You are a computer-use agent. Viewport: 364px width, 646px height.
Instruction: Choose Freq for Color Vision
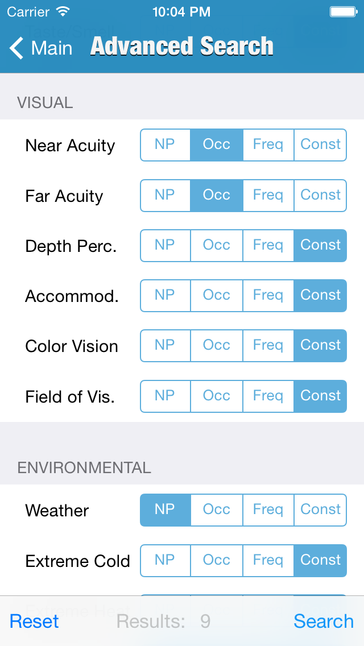(x=268, y=346)
